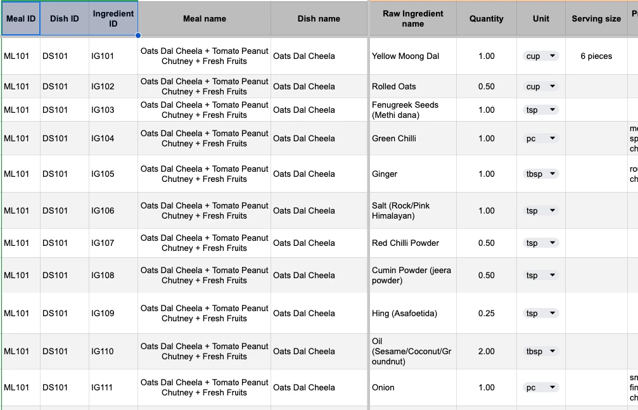Select quantity 1.00 for Yellow Moong Dal
The height and width of the screenshot is (410, 638).
point(486,56)
